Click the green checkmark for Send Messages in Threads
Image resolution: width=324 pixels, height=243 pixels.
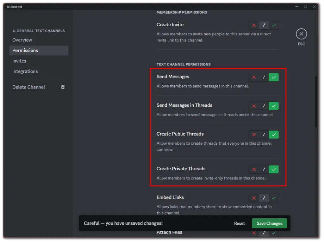(x=273, y=106)
